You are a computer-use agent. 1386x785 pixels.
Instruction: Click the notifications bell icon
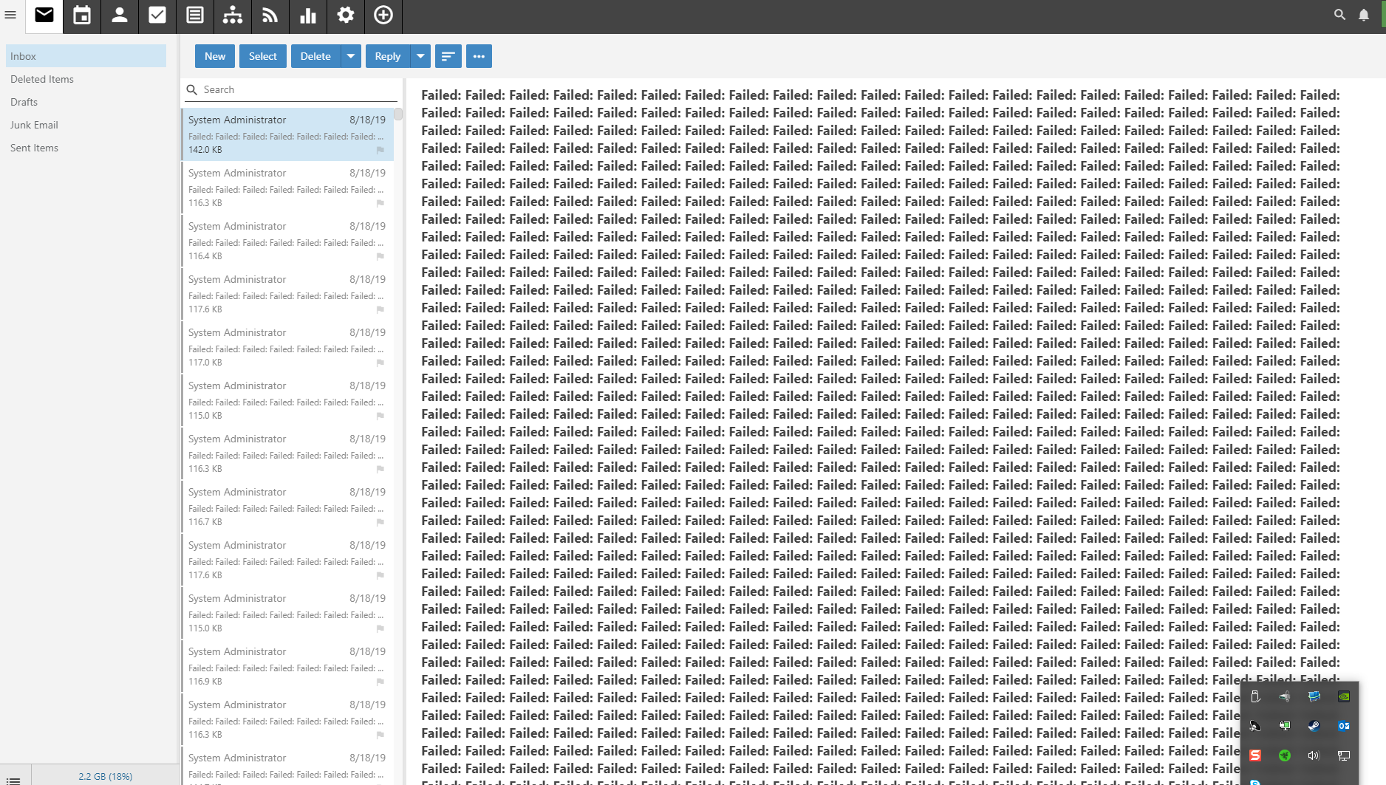point(1364,15)
